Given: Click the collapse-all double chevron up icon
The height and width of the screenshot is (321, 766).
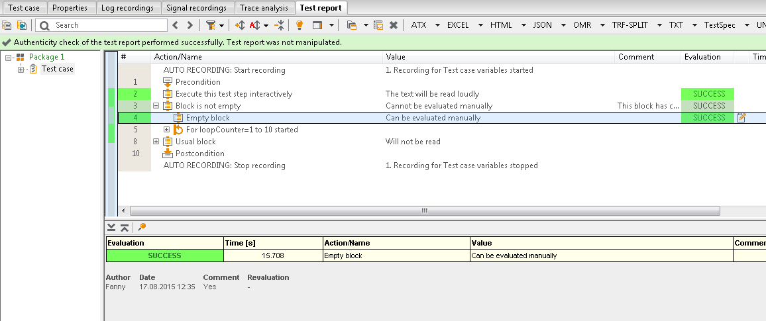Looking at the screenshot, I should (125, 227).
